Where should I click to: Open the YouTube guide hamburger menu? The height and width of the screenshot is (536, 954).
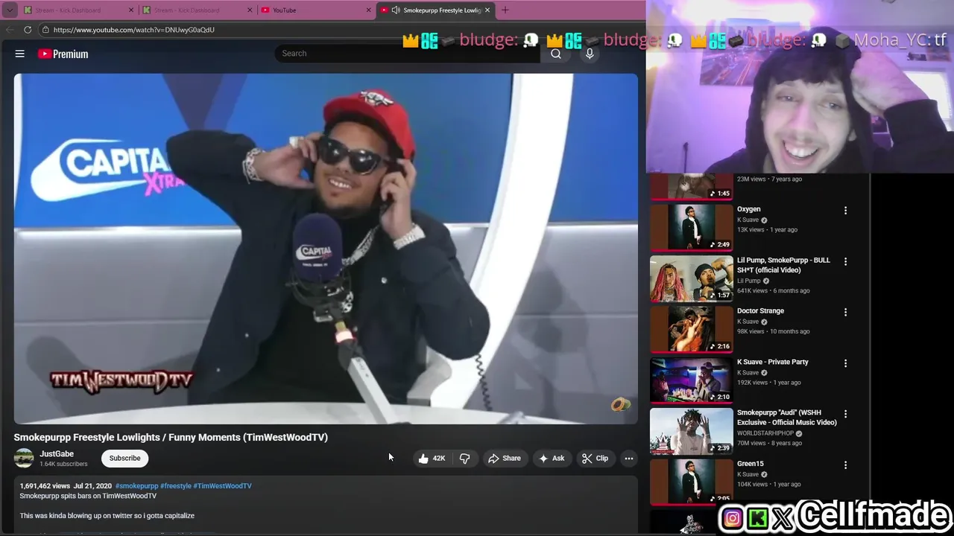pyautogui.click(x=20, y=54)
